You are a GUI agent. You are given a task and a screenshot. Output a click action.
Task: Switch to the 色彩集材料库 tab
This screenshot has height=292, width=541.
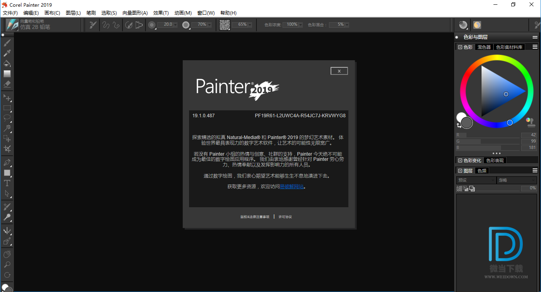coord(509,47)
